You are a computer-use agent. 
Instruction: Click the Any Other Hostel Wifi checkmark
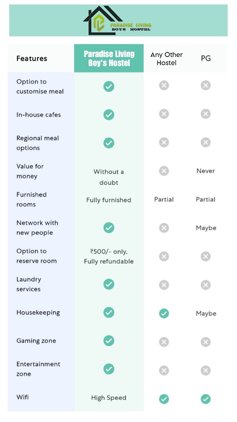point(164,399)
